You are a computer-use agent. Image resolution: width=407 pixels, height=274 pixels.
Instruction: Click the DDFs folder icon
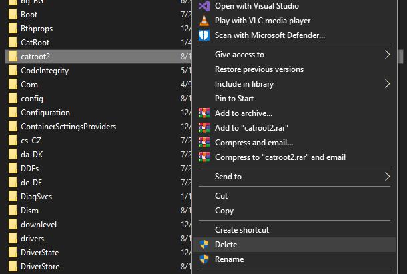pyautogui.click(x=13, y=169)
